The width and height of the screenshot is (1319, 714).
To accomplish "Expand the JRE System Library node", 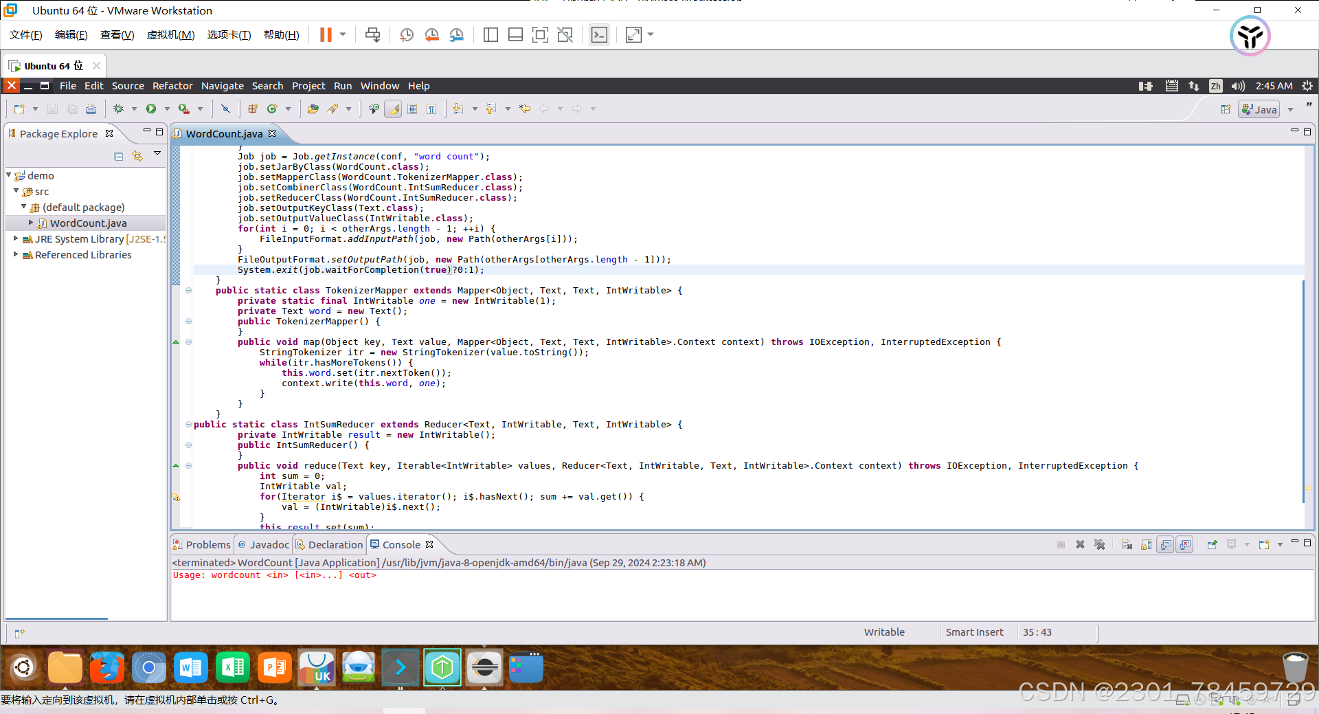I will tap(15, 239).
